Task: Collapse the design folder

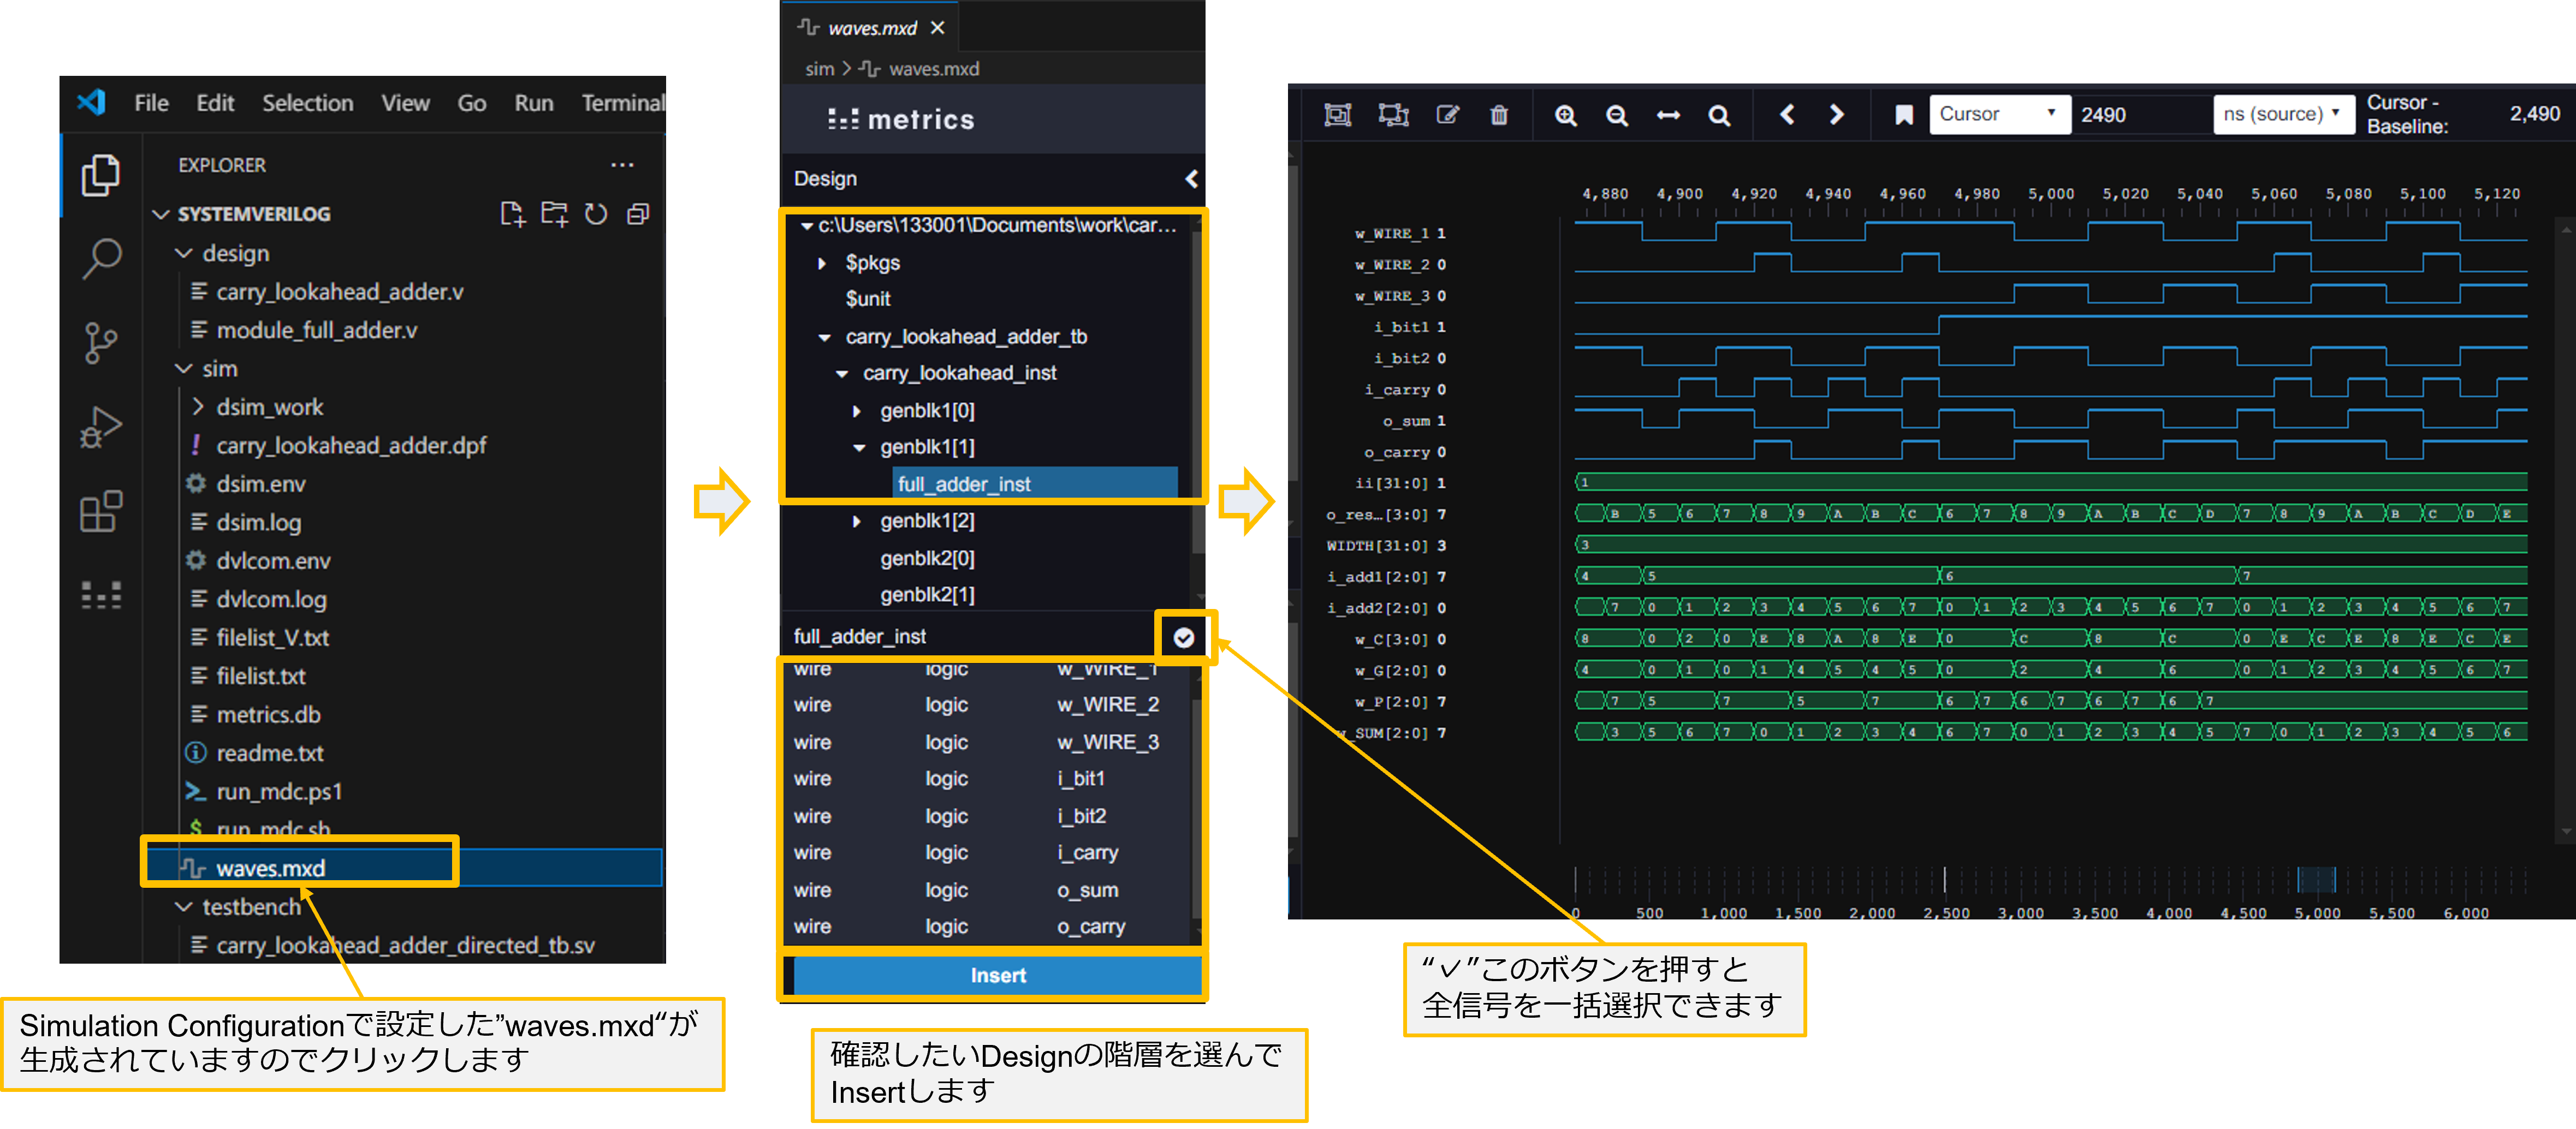Action: [x=183, y=254]
